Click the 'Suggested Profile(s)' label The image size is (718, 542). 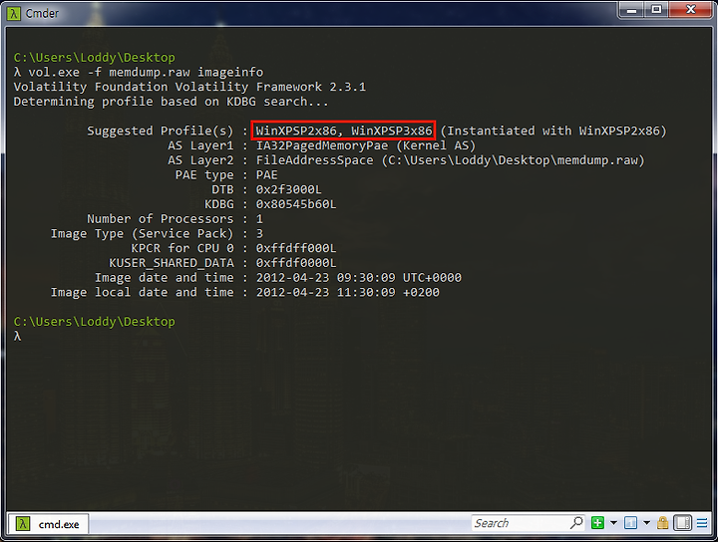pyautogui.click(x=161, y=131)
